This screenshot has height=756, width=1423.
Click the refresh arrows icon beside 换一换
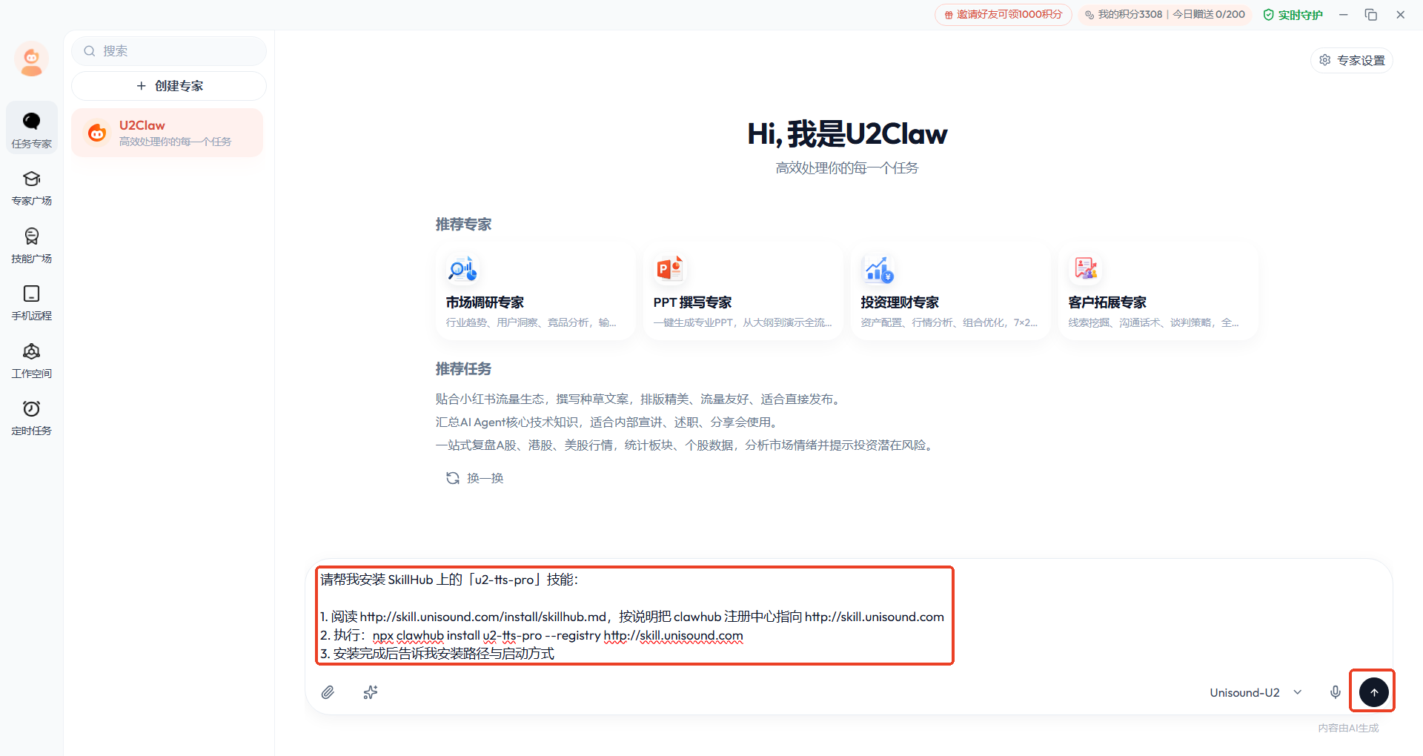click(x=452, y=478)
